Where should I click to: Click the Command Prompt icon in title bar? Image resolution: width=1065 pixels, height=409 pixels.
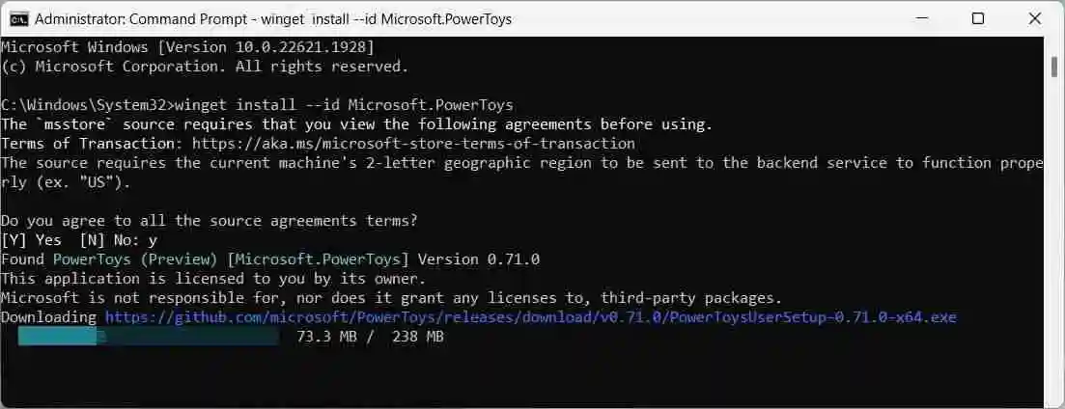point(19,19)
